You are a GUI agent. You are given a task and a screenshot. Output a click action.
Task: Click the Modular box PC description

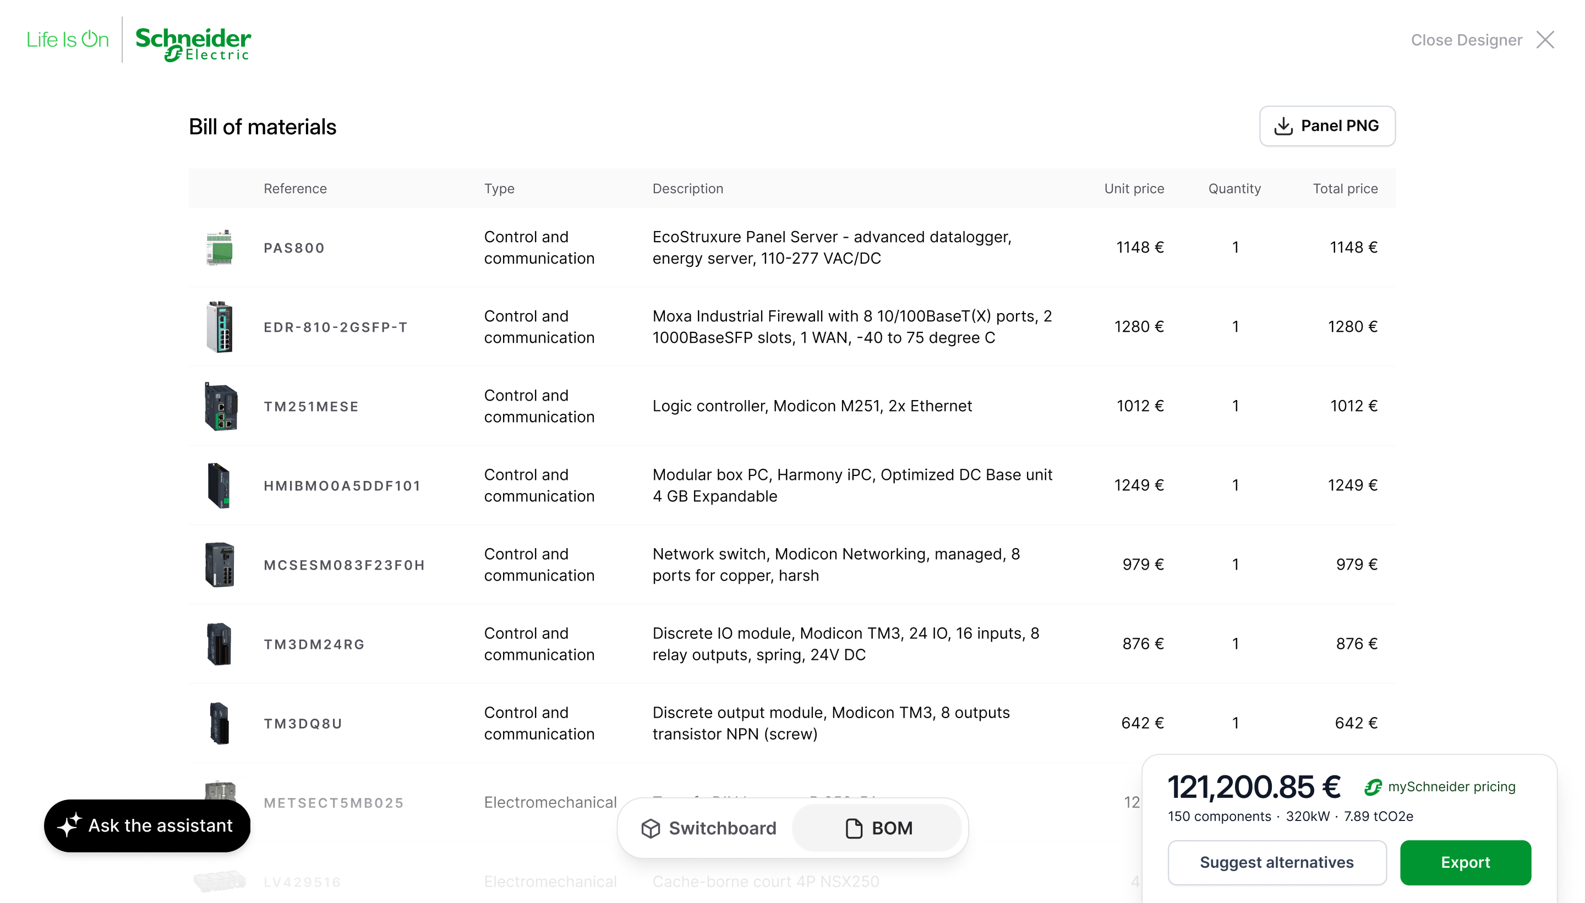[x=852, y=485]
